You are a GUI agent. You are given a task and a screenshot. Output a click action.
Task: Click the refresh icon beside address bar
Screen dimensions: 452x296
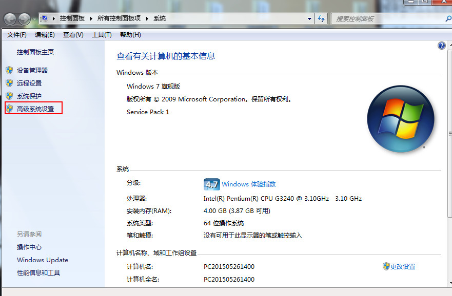pyautogui.click(x=322, y=19)
